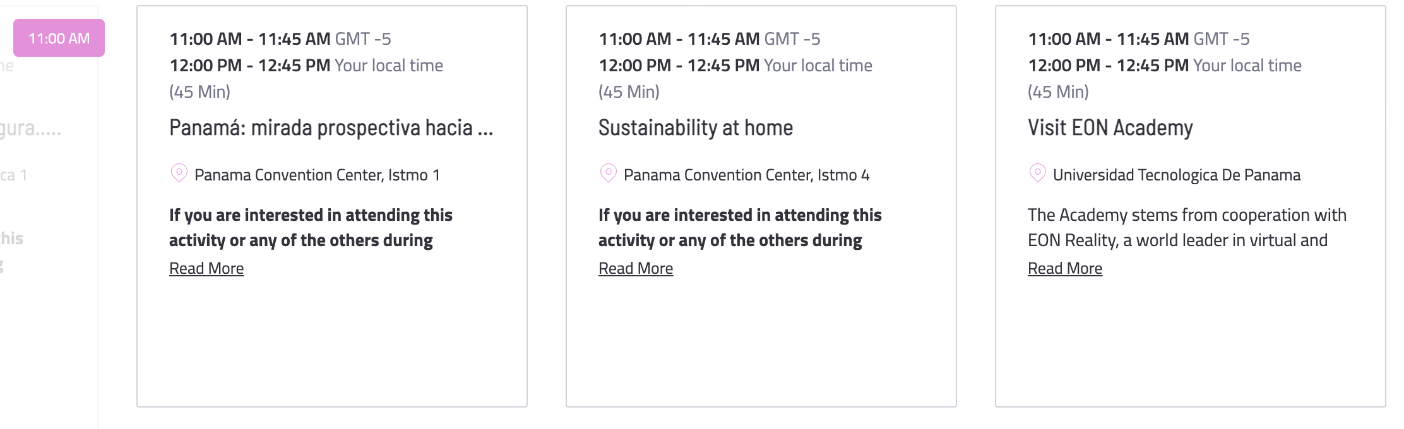1404x429 pixels.
Task: Click the Sustainability at home description text
Action: (740, 228)
